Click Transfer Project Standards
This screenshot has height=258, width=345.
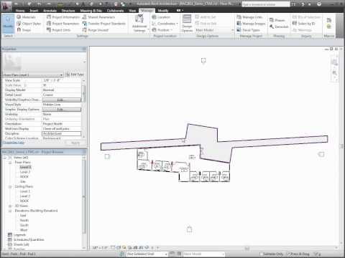point(104,24)
